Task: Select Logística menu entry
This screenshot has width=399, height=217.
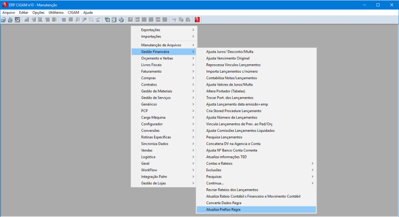Action: coord(164,157)
